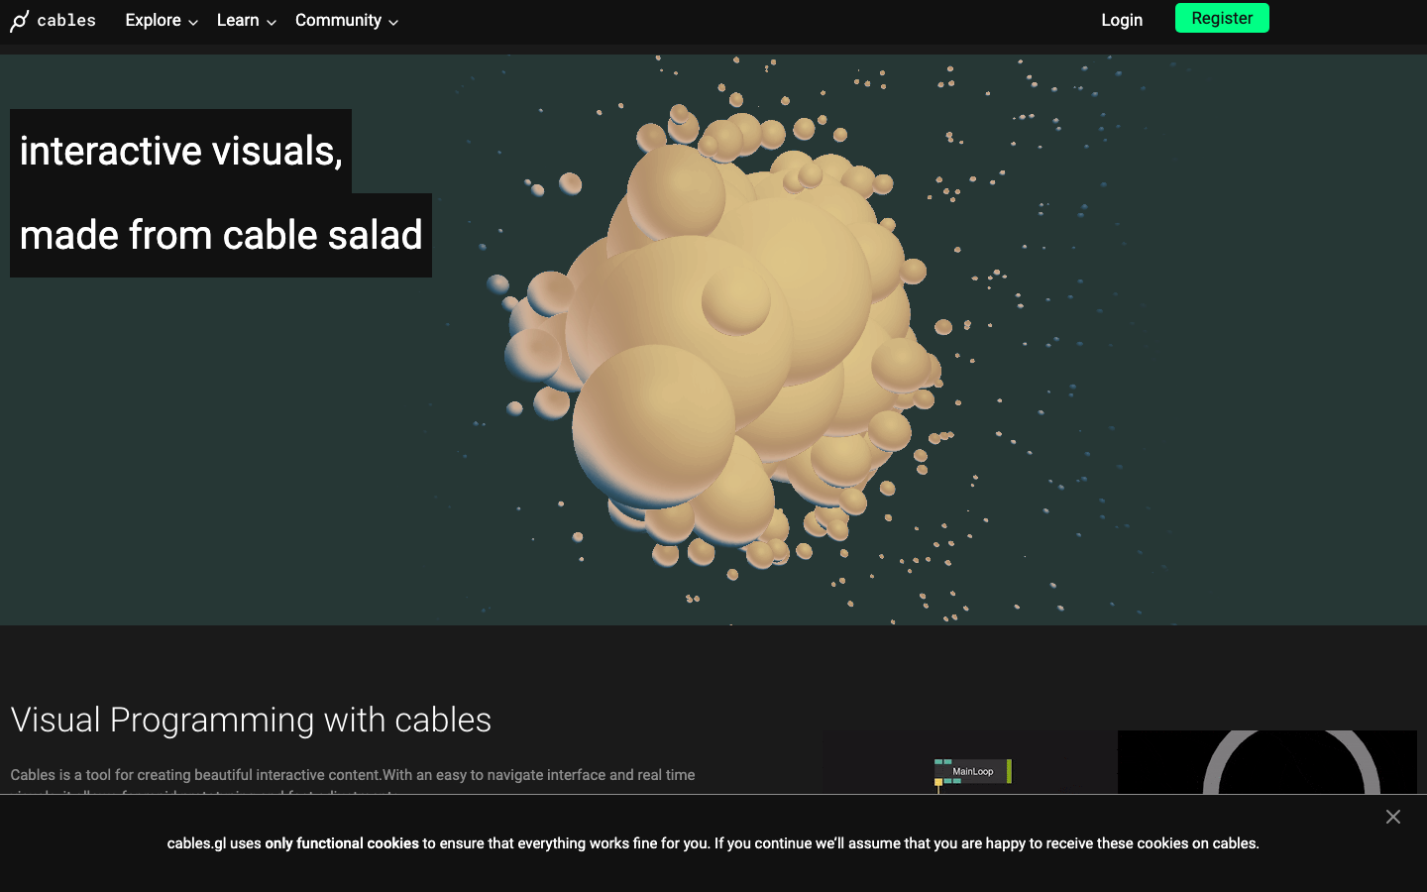
Task: Open the Explore dropdown menu
Action: tap(162, 21)
